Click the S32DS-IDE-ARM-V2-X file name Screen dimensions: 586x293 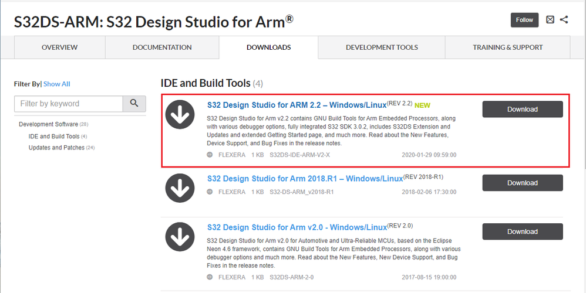click(299, 155)
